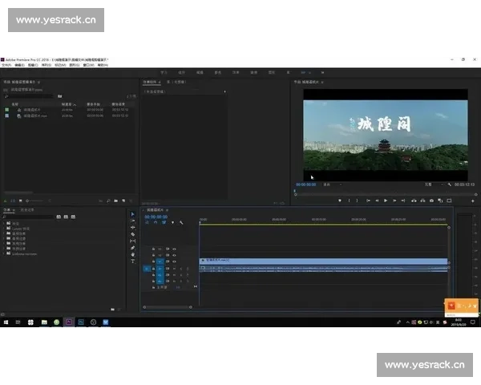Open the first menu bar item (File)
481x385 pixels.
6,65
